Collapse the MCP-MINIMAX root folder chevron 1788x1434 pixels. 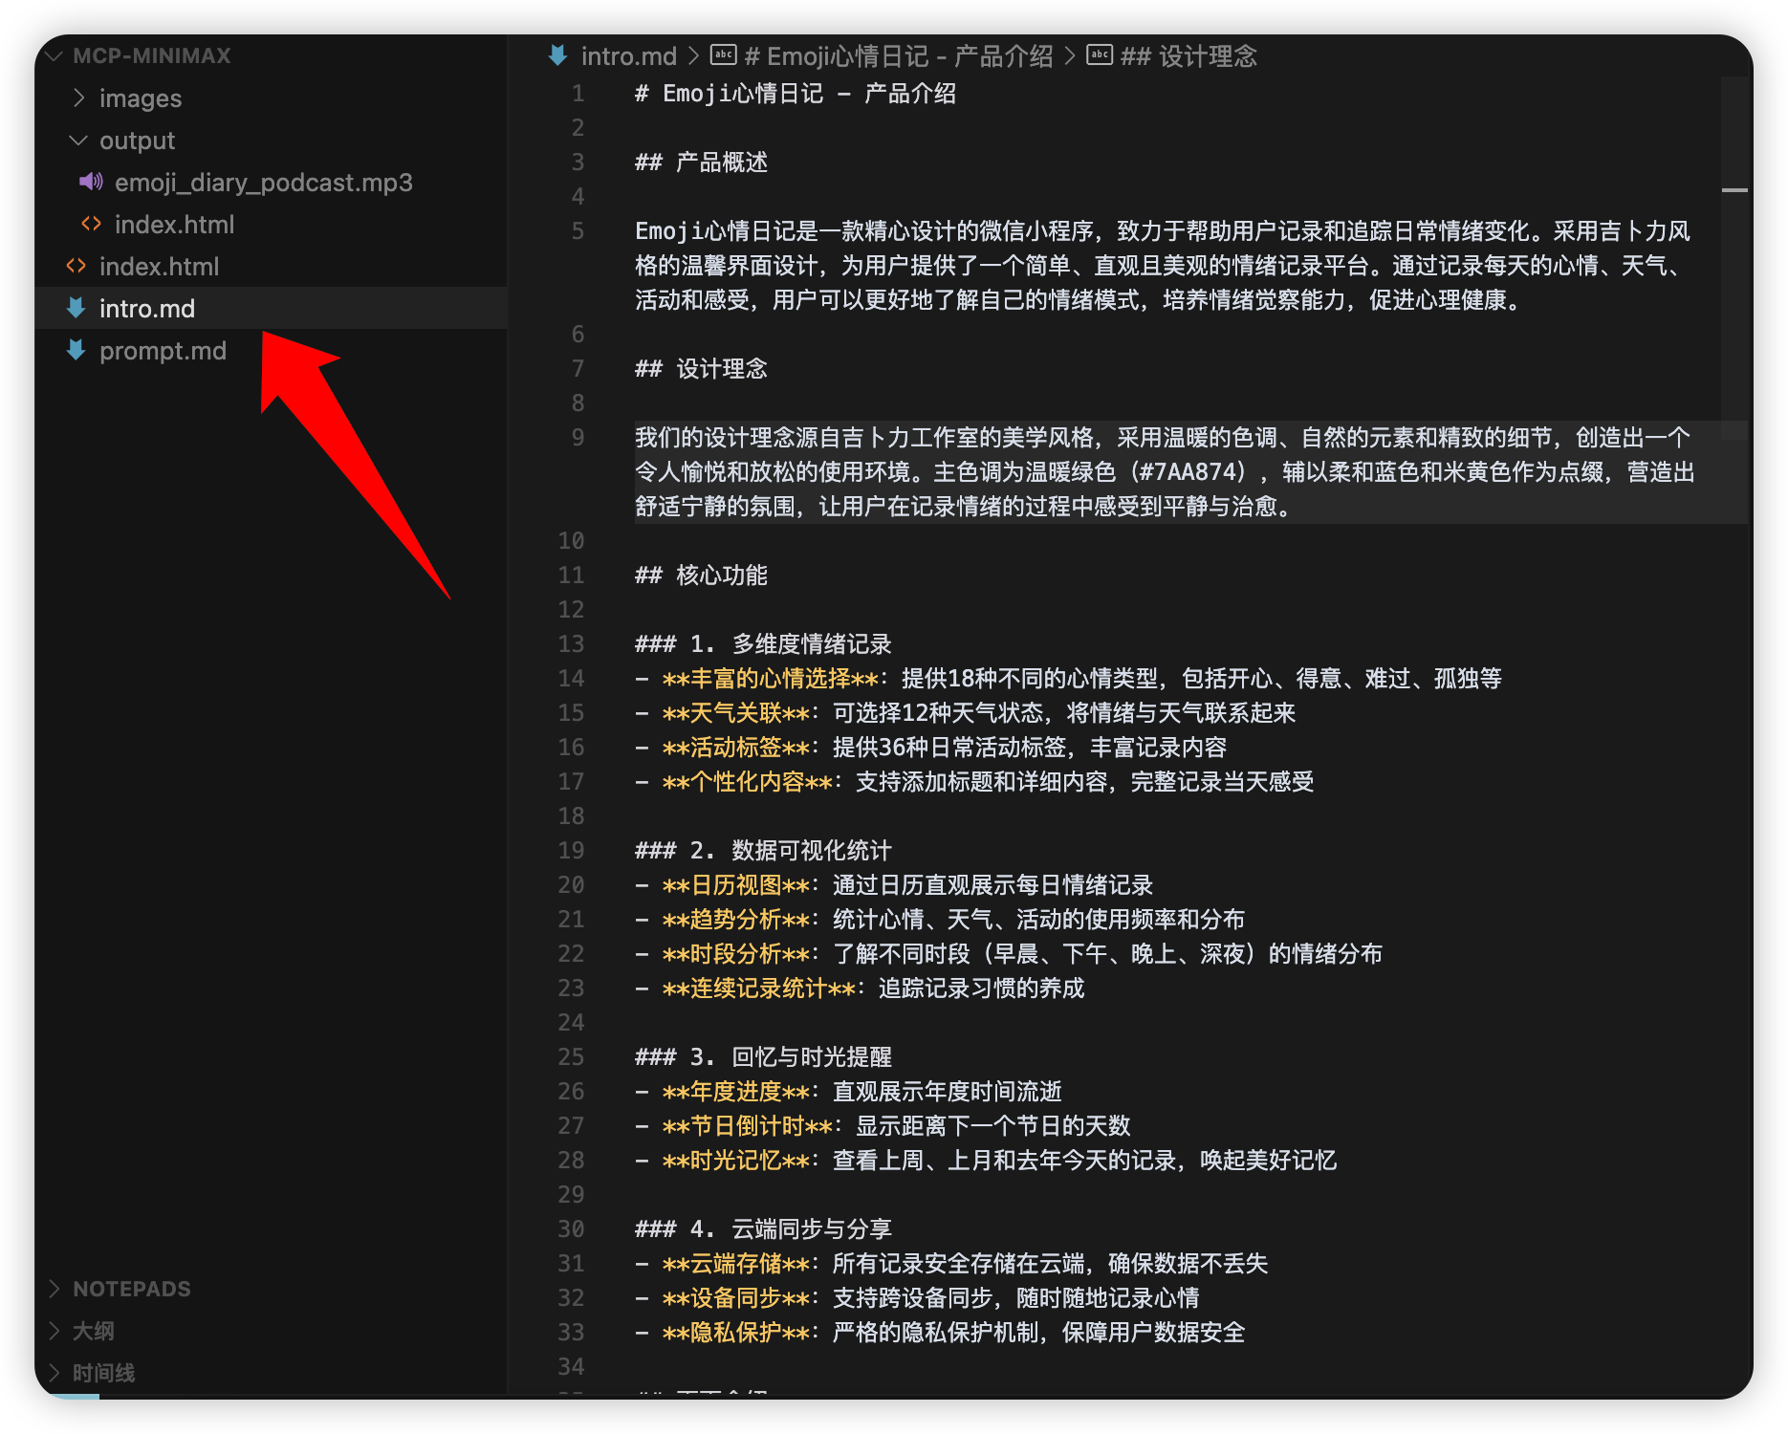tap(55, 55)
